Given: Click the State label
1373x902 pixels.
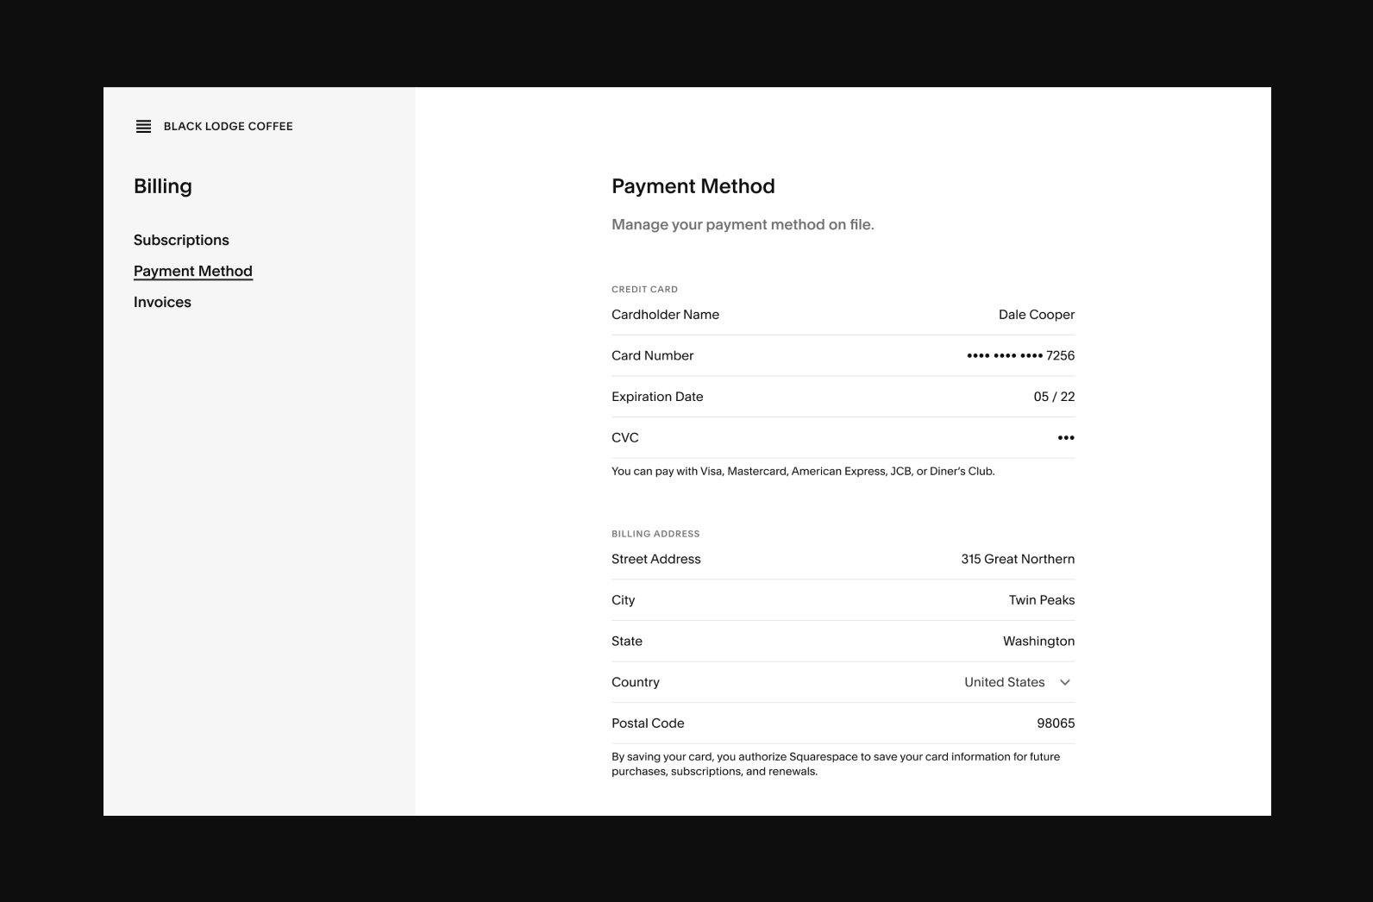Looking at the screenshot, I should click(627, 641).
